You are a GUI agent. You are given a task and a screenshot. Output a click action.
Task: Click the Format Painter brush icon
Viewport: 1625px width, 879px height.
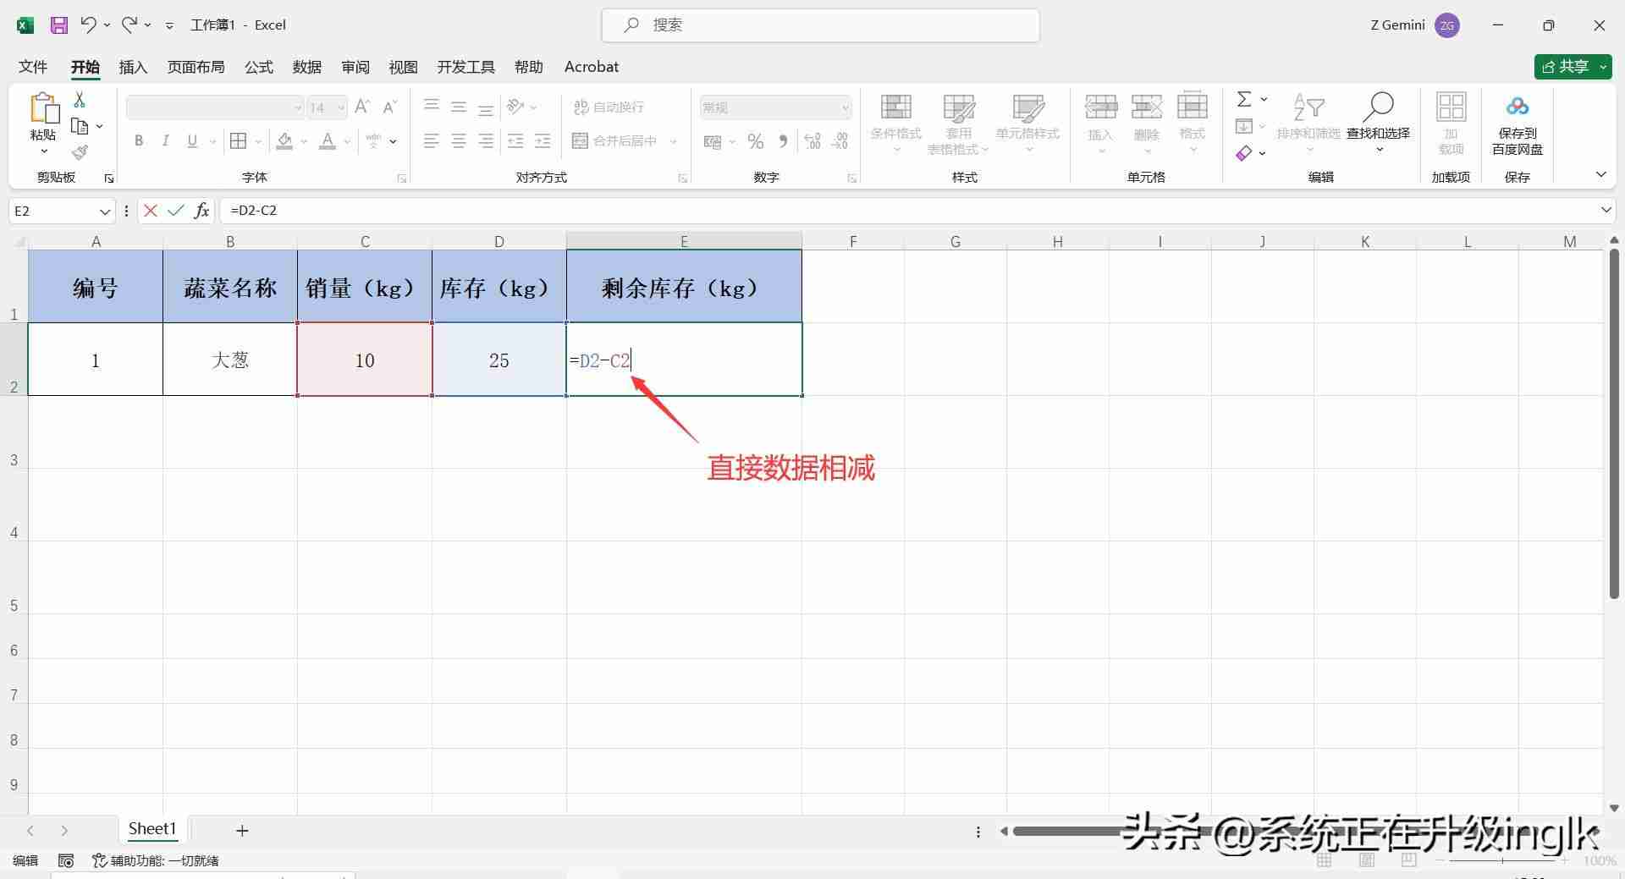(80, 152)
